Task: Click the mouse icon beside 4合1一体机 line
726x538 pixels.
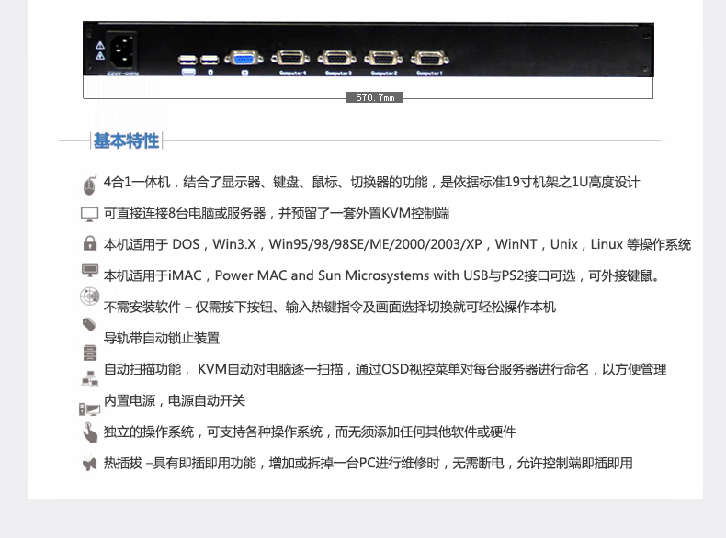Action: tap(89, 185)
